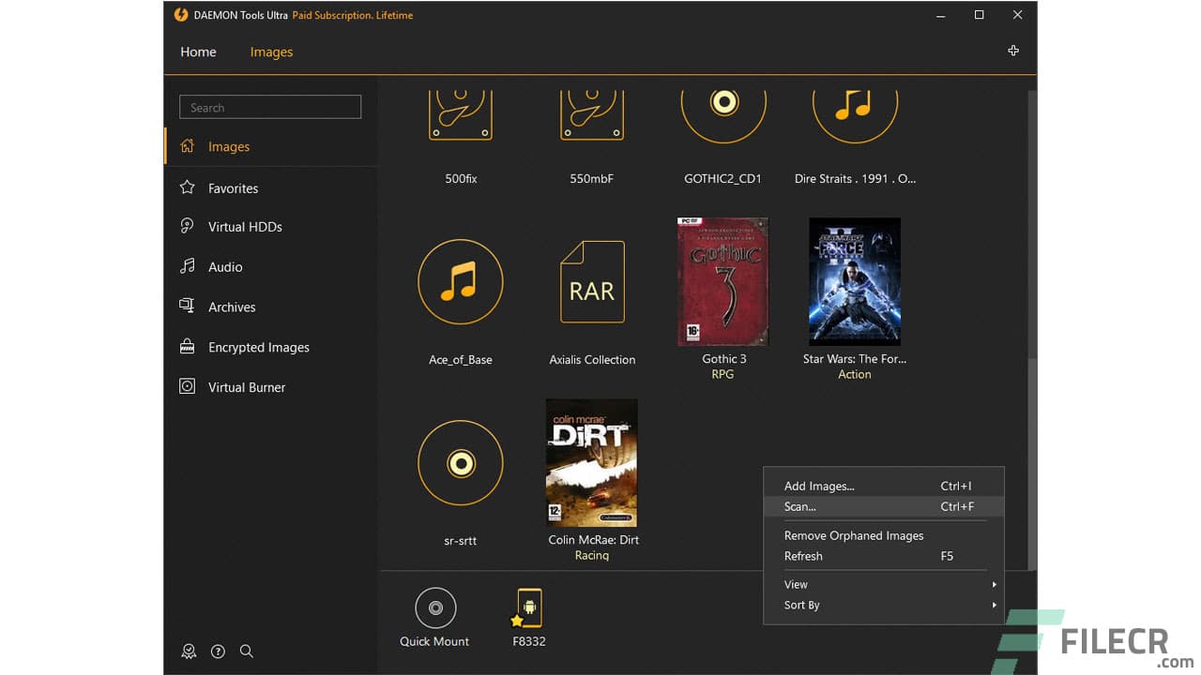The height and width of the screenshot is (675, 1201).
Task: Open the F8332 Android device icon
Action: pos(526,607)
